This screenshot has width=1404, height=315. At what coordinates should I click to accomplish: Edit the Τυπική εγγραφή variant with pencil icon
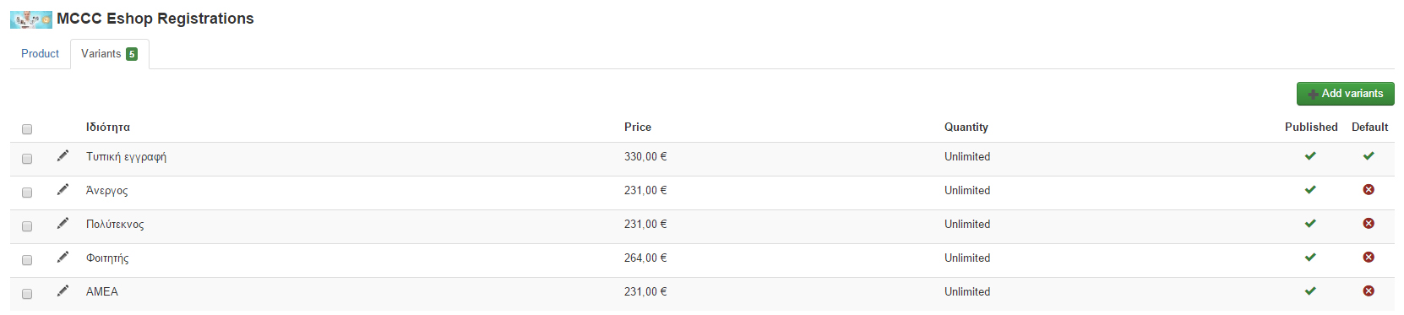click(63, 156)
